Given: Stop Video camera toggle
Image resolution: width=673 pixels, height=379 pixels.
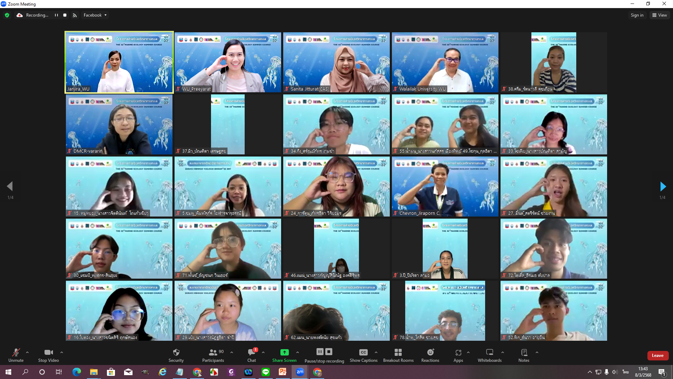Looking at the screenshot, I should pyautogui.click(x=48, y=352).
